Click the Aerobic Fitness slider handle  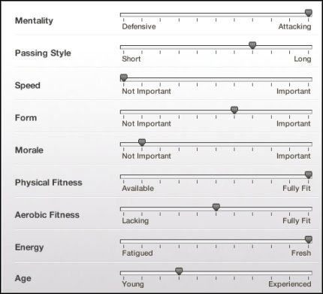pyautogui.click(x=216, y=207)
